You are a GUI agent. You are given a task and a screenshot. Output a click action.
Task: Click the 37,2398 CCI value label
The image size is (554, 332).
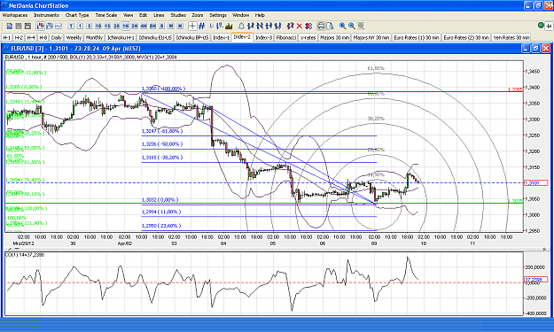[535, 280]
